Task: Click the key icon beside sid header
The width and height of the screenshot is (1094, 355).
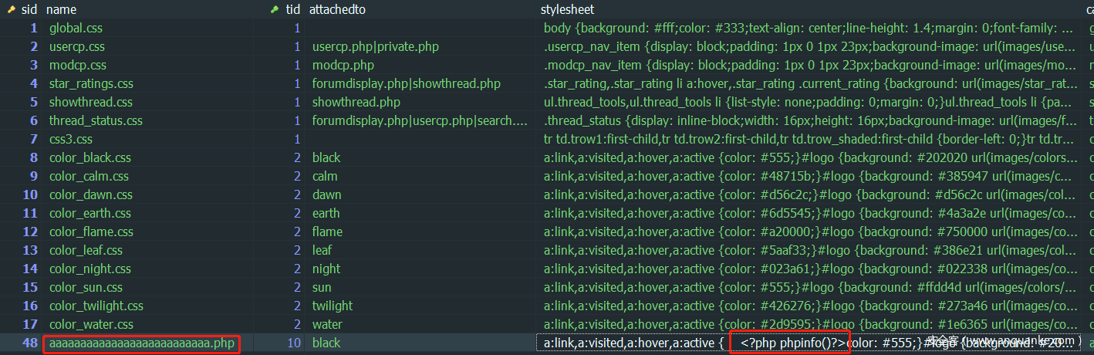Action: coord(12,9)
